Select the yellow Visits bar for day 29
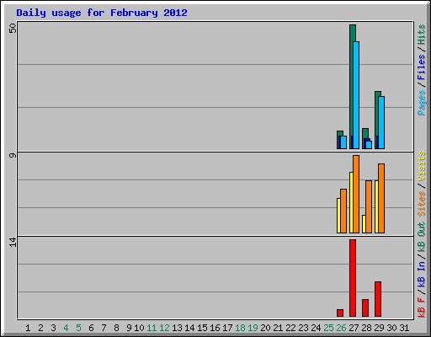This screenshot has height=337, width=431. click(x=376, y=206)
